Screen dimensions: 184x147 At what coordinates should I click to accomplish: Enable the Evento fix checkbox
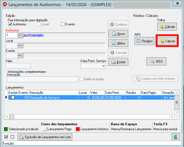pos(63,24)
